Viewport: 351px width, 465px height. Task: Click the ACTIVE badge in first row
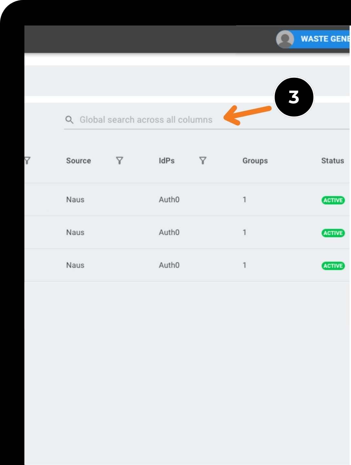point(333,200)
